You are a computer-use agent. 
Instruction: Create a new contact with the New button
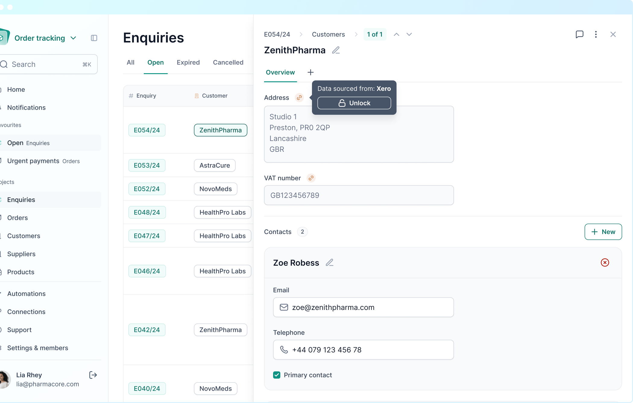pyautogui.click(x=603, y=232)
